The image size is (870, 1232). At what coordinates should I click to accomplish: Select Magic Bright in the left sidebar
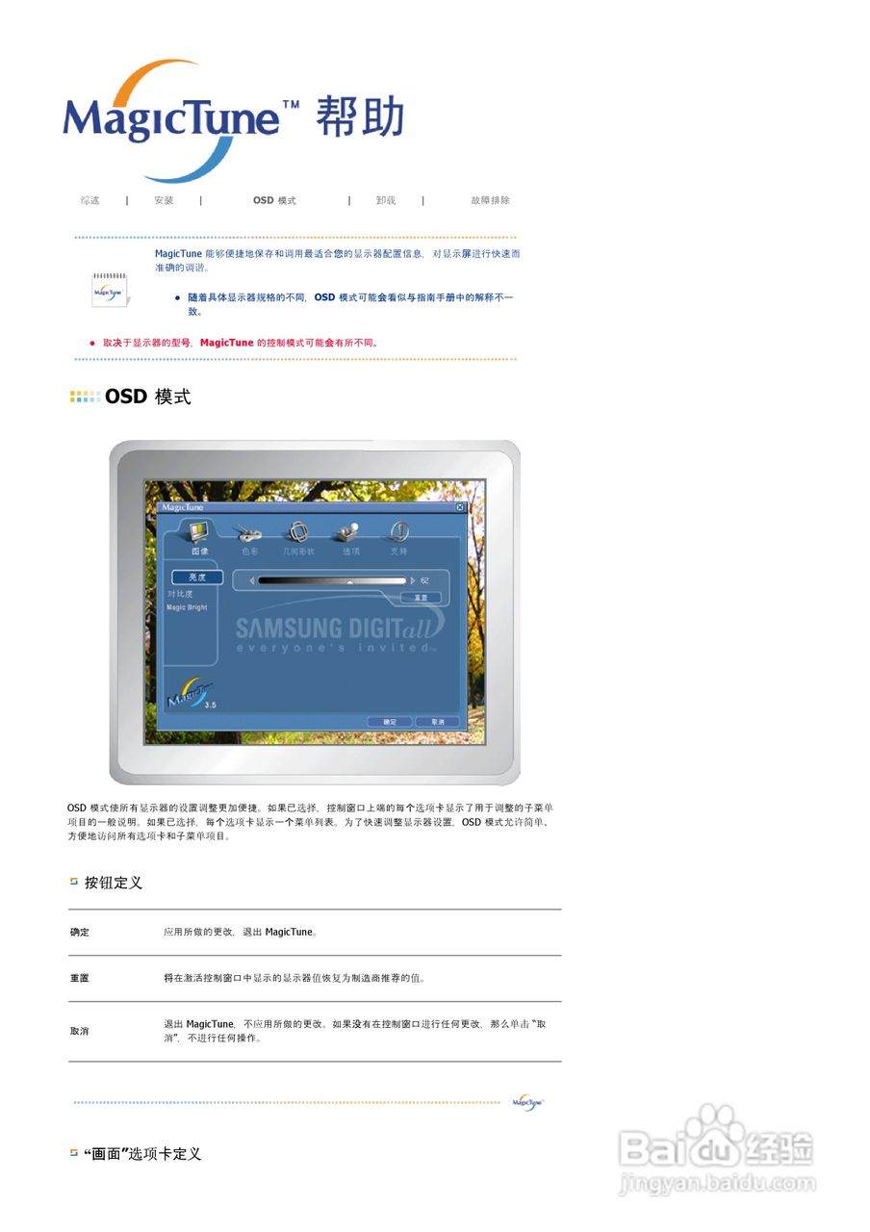[x=187, y=607]
